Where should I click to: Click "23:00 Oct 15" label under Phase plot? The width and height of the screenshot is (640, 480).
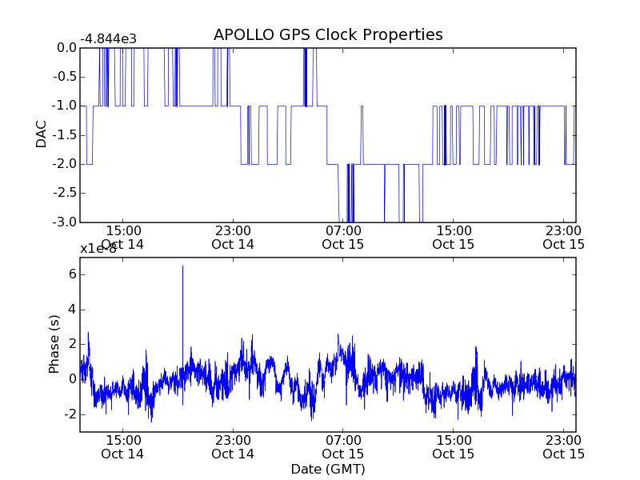tap(564, 447)
